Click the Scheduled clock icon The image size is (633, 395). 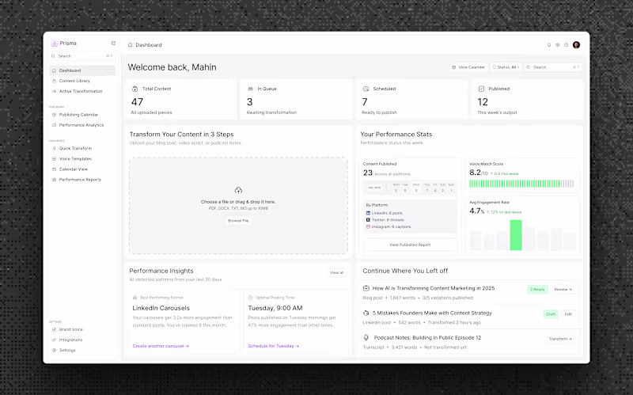tap(366, 89)
